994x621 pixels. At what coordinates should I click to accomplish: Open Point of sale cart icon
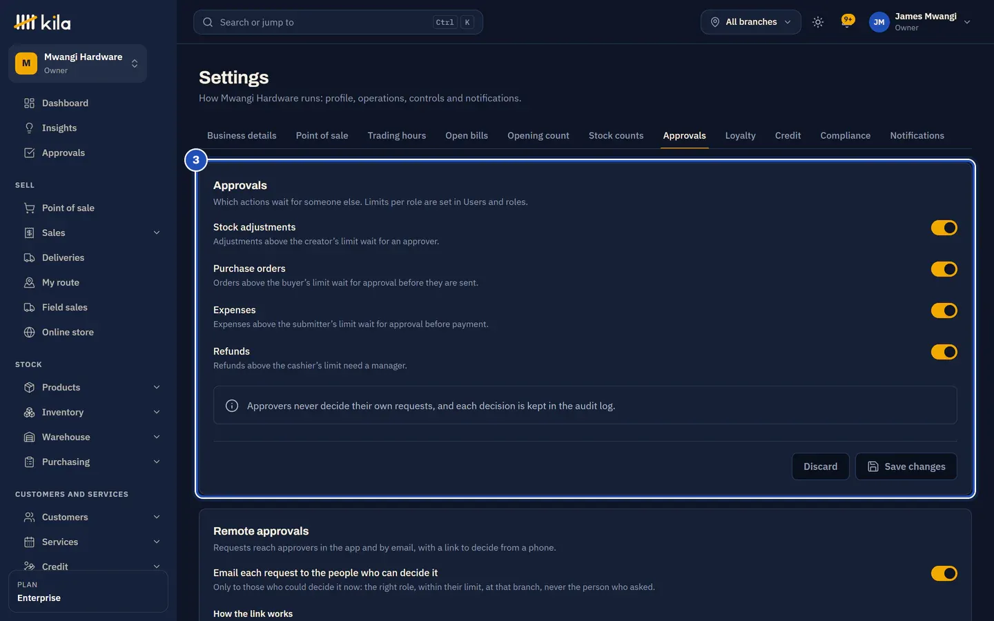point(29,208)
